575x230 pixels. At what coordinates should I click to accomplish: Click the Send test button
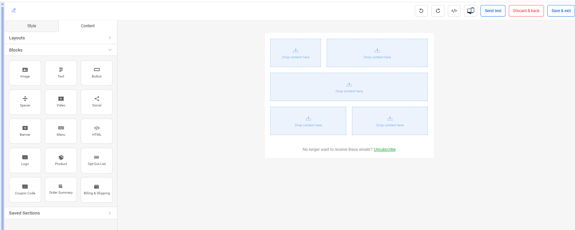(x=493, y=11)
